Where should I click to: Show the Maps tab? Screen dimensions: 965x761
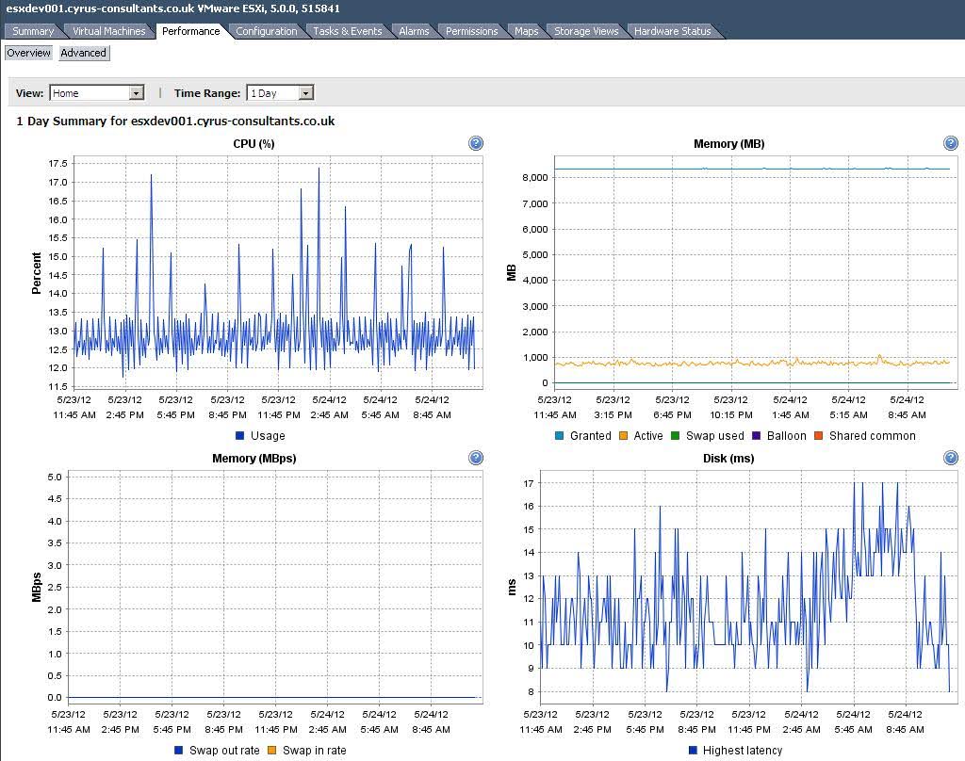tap(526, 31)
